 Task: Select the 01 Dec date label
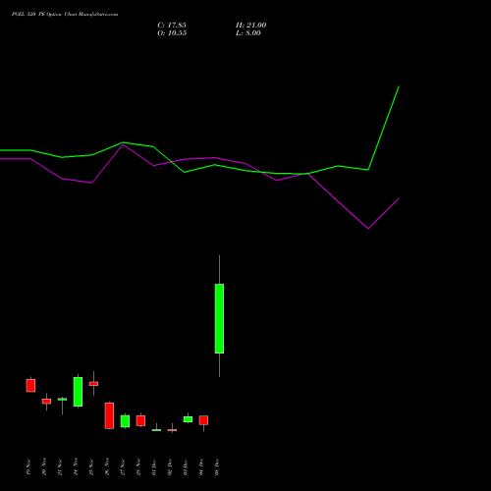[x=154, y=466]
